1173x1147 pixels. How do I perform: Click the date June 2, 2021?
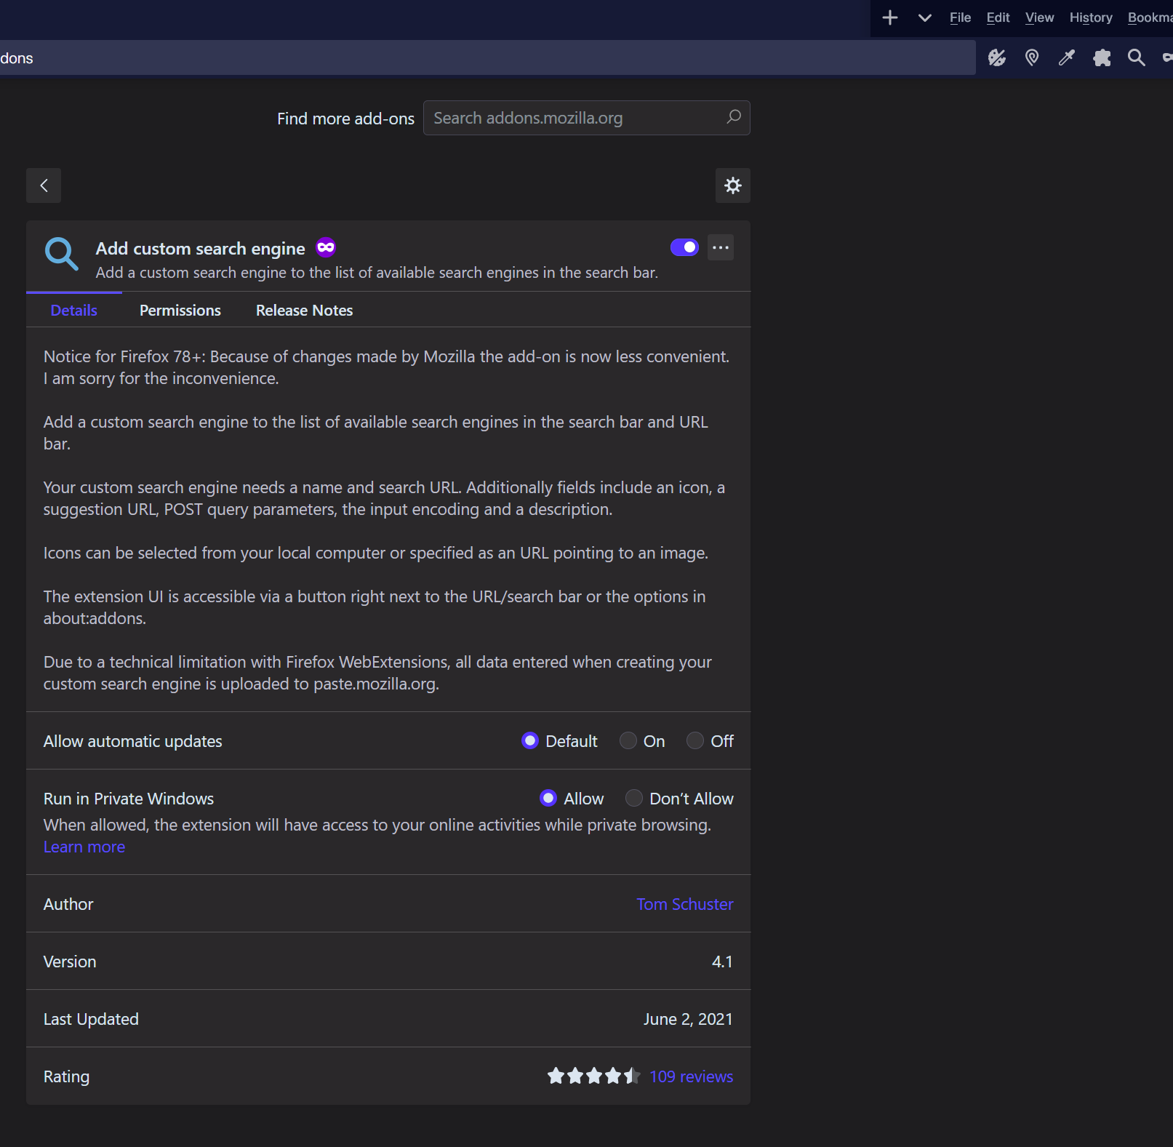click(688, 1019)
